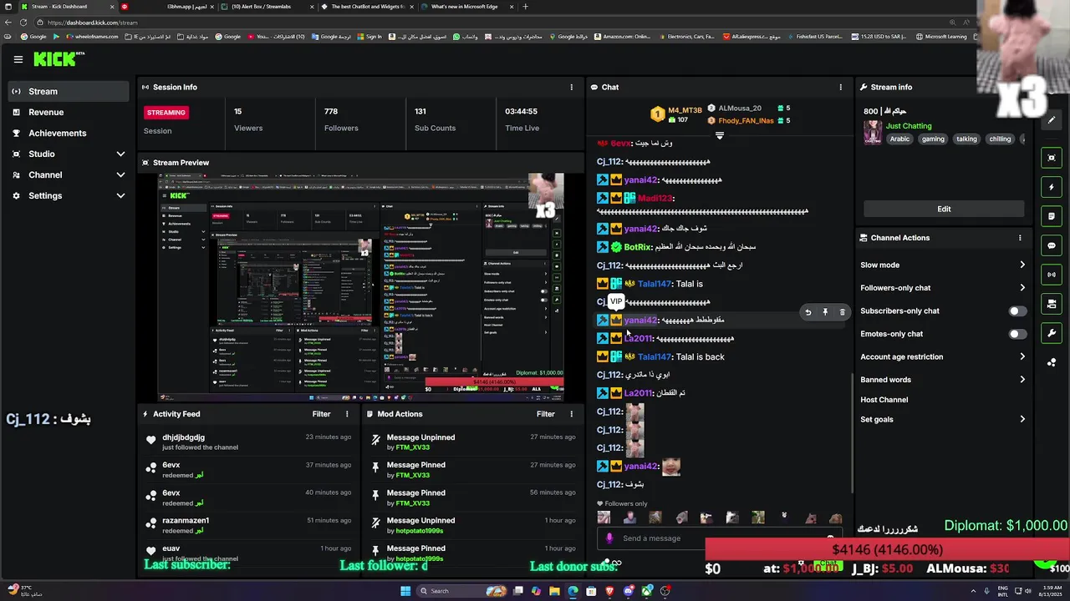The height and width of the screenshot is (601, 1070).
Task: Click the Stream Preview video thumbnail
Action: [361, 286]
